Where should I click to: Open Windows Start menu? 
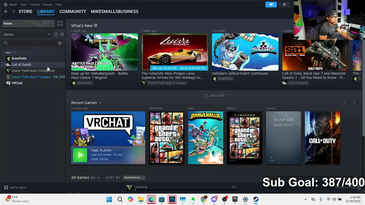(x=109, y=199)
